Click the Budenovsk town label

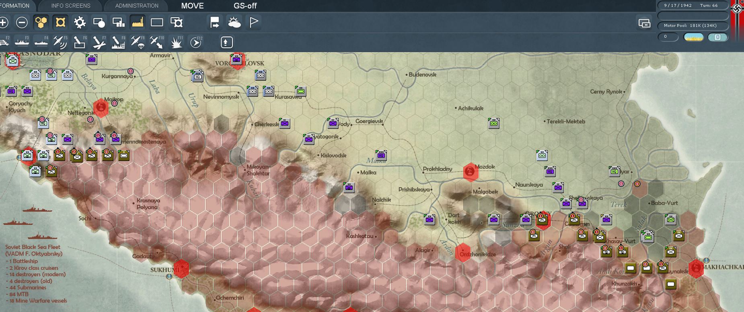pyautogui.click(x=422, y=75)
